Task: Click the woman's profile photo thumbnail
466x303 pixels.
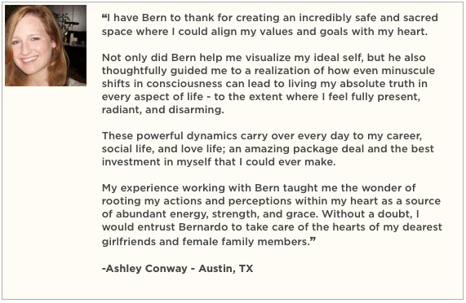Action: click(x=46, y=46)
